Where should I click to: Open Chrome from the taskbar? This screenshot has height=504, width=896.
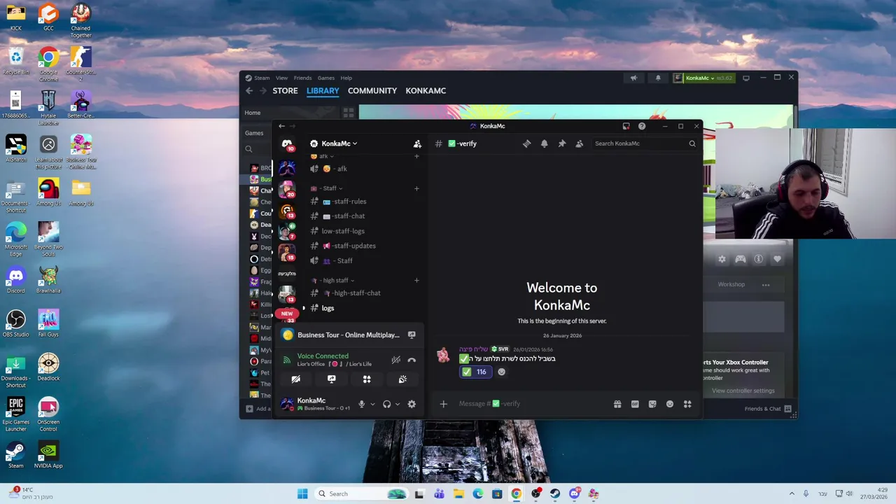516,494
